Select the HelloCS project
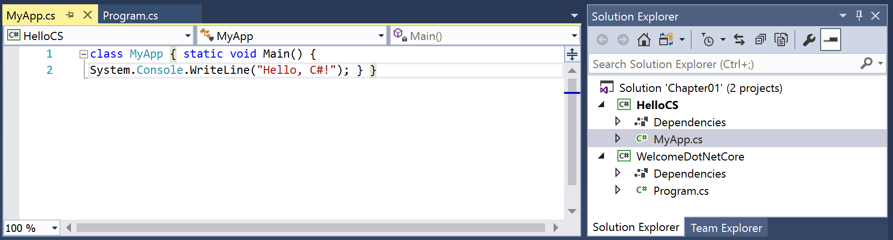The height and width of the screenshot is (240, 893). pos(657,105)
